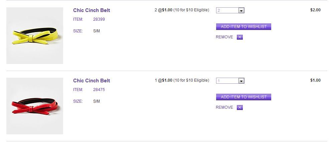
Task: Click the REMOVE link for item 28475
Action: click(224, 107)
